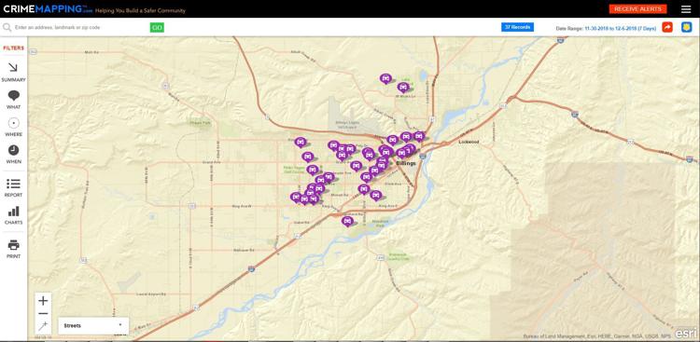Click the Filters label in sidebar
This screenshot has width=700, height=342.
click(x=13, y=48)
